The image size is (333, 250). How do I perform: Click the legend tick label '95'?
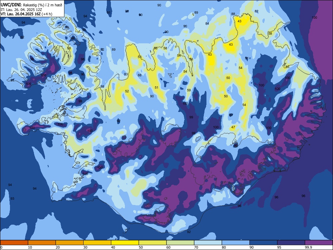coord(279,247)
